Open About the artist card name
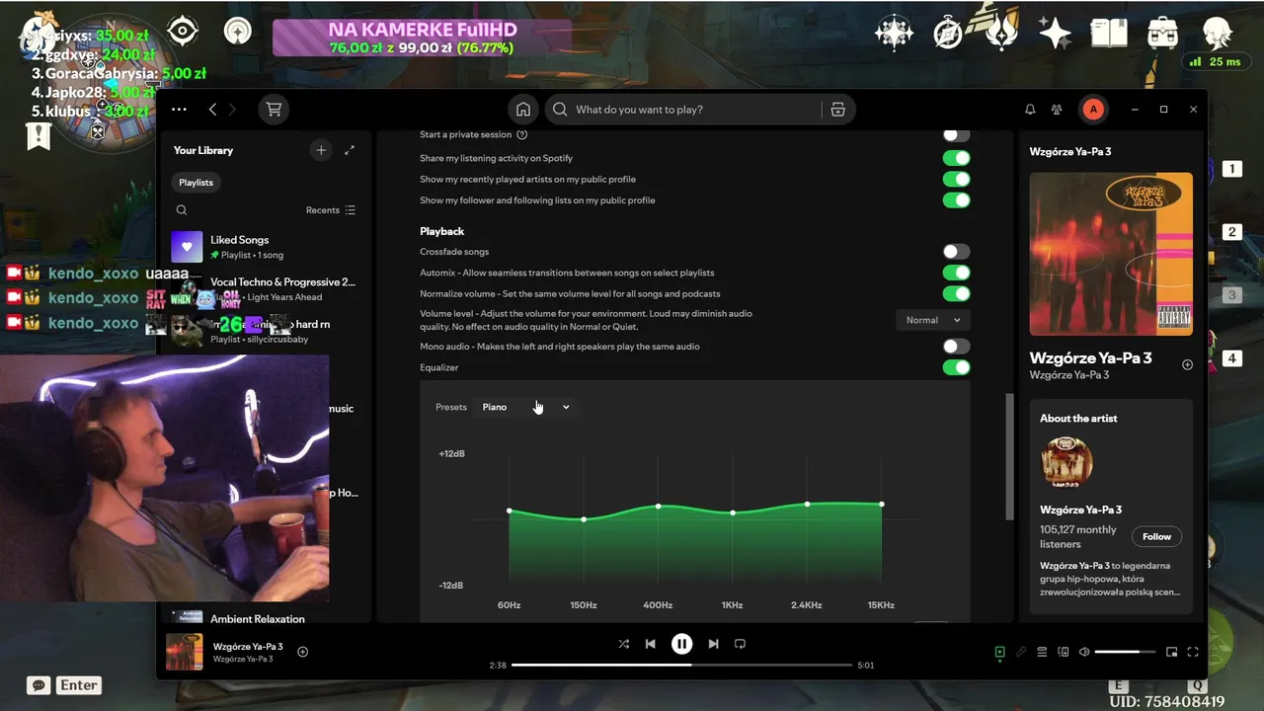The width and height of the screenshot is (1264, 711). tap(1080, 510)
